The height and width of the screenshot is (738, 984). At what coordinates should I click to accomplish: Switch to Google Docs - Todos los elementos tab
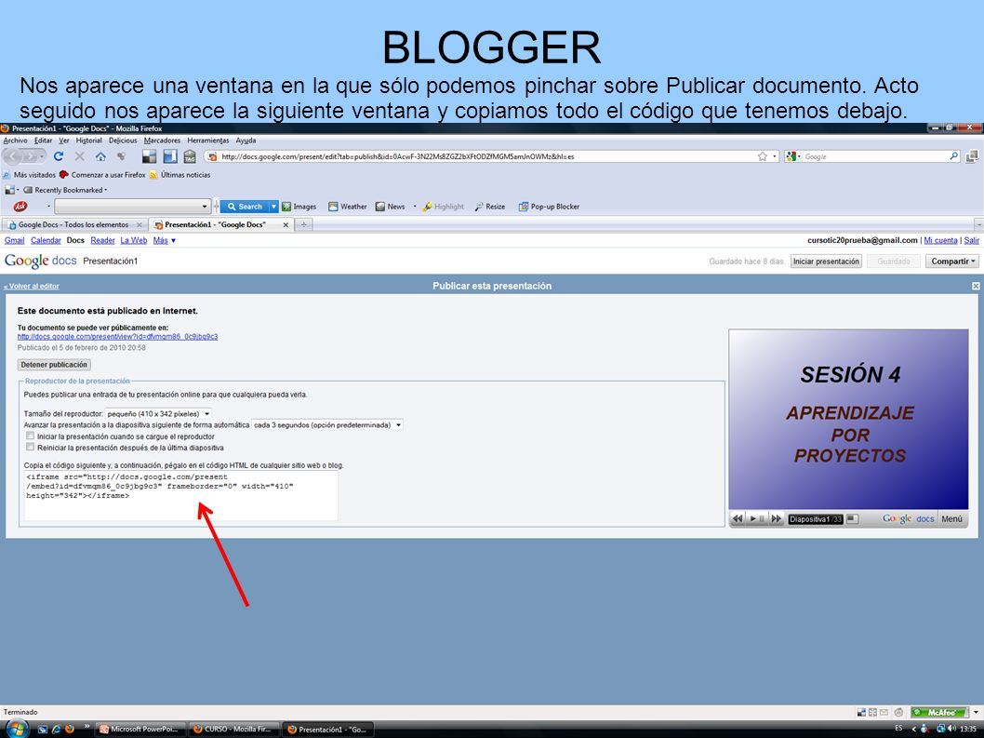tap(74, 225)
